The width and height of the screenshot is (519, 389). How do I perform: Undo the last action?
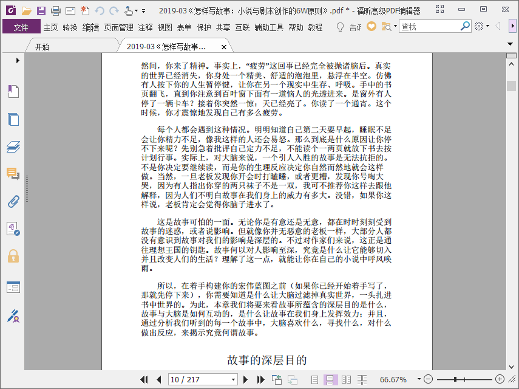point(100,12)
